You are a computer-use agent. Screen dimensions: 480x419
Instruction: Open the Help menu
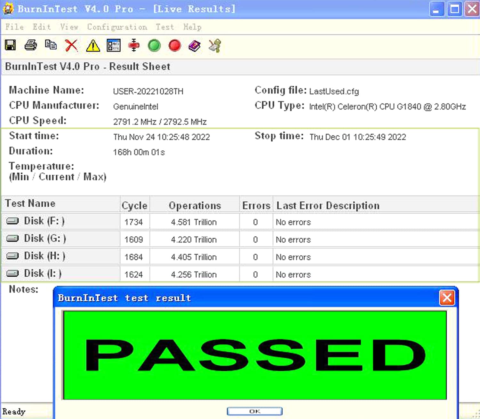pos(192,27)
